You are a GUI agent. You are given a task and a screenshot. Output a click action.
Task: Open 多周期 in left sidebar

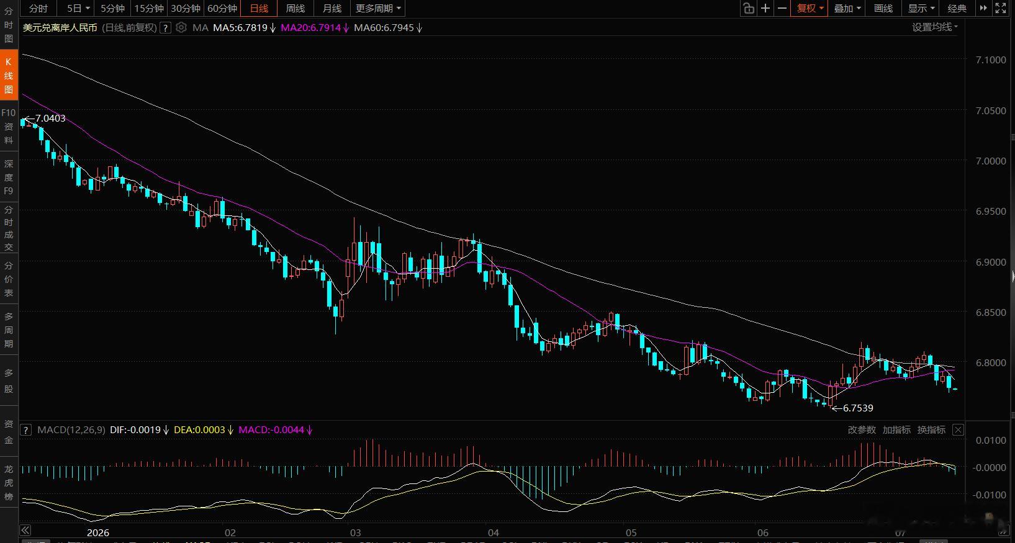[9, 330]
